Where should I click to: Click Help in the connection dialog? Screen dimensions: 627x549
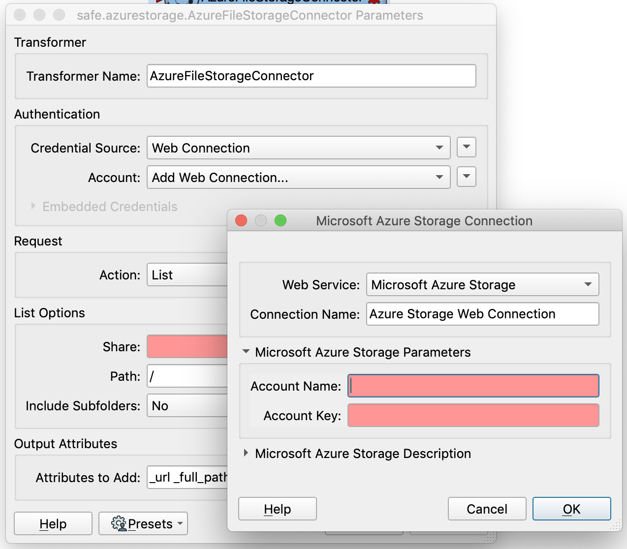pos(277,509)
